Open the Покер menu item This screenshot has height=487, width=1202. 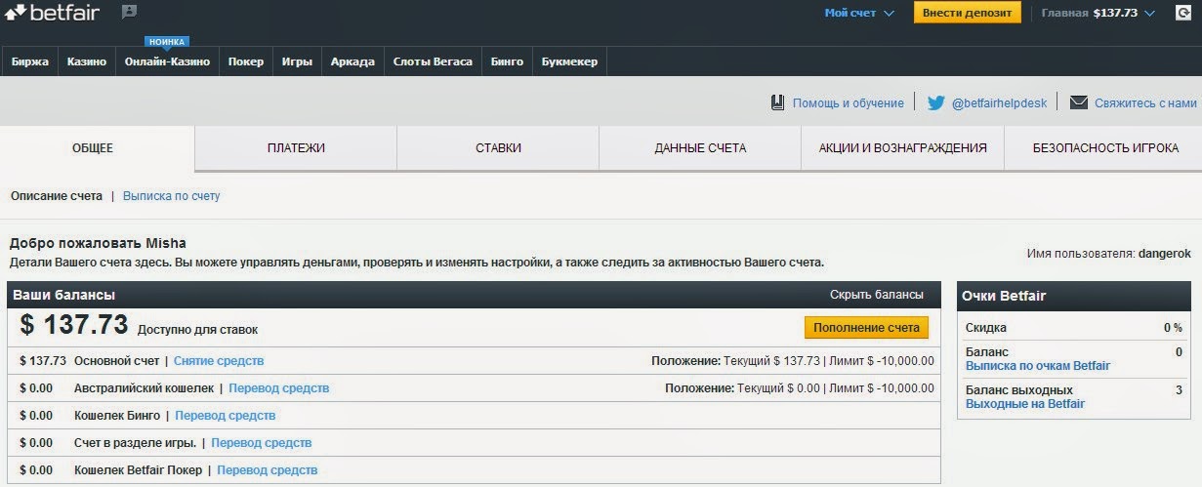[246, 61]
